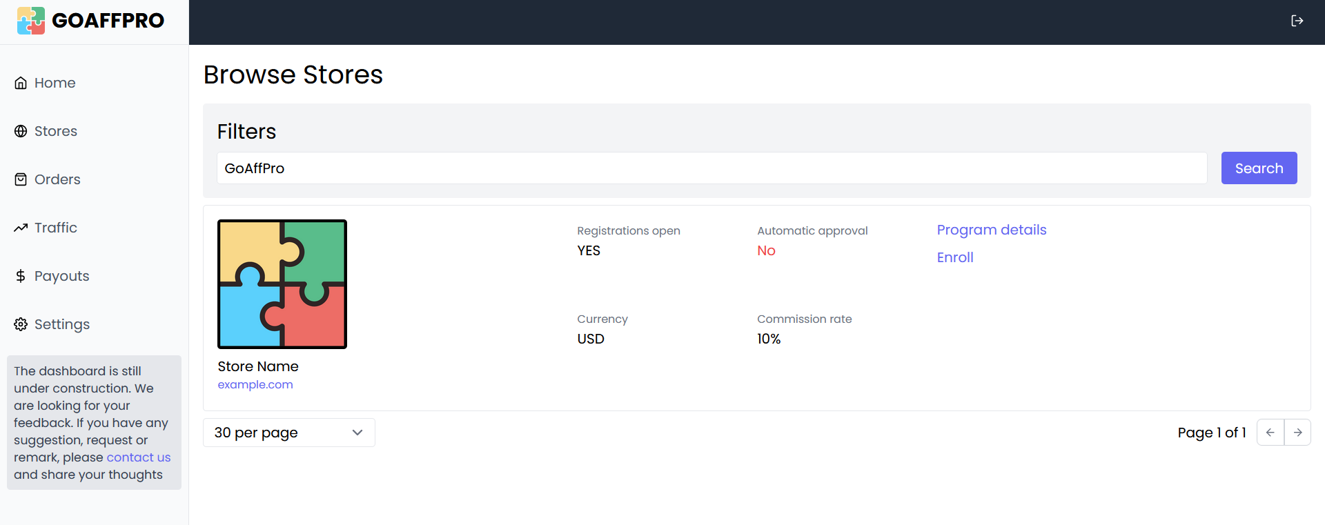1325x525 pixels.
Task: Click the Page 1 of 1 text
Action: pos(1212,433)
